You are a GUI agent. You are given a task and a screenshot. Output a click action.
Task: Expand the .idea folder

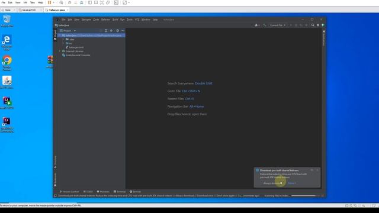click(x=63, y=40)
